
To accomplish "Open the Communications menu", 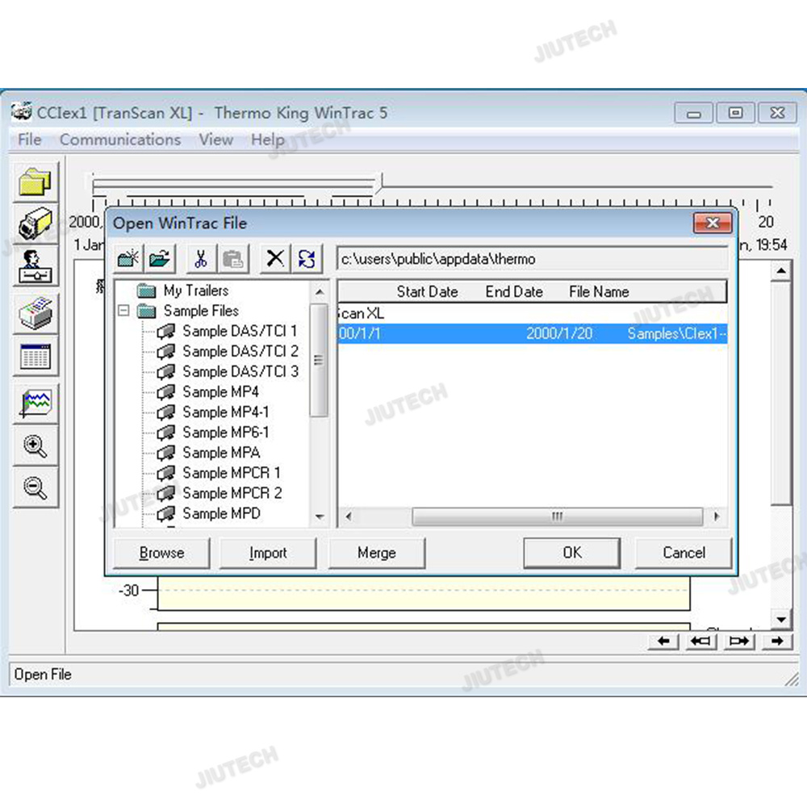I will click(x=120, y=140).
